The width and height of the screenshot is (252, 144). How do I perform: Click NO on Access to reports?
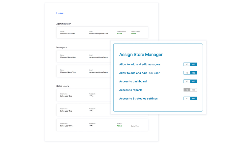[x=187, y=90]
